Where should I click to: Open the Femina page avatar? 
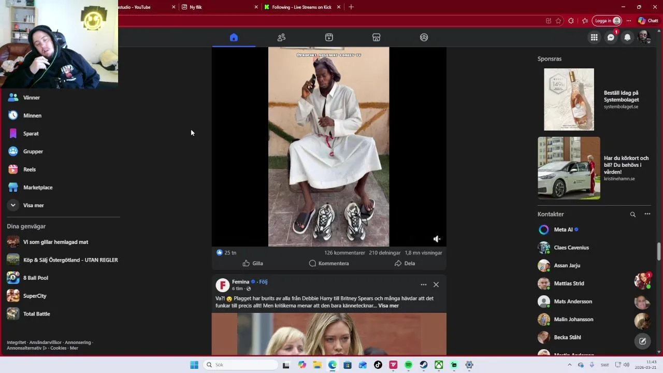222,285
